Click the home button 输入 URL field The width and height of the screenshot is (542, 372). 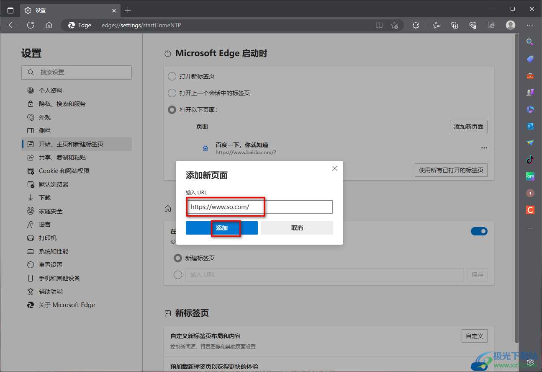click(x=325, y=275)
